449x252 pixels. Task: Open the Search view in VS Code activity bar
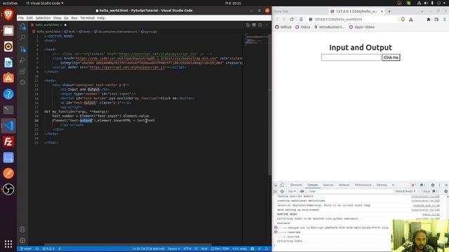[22, 37]
